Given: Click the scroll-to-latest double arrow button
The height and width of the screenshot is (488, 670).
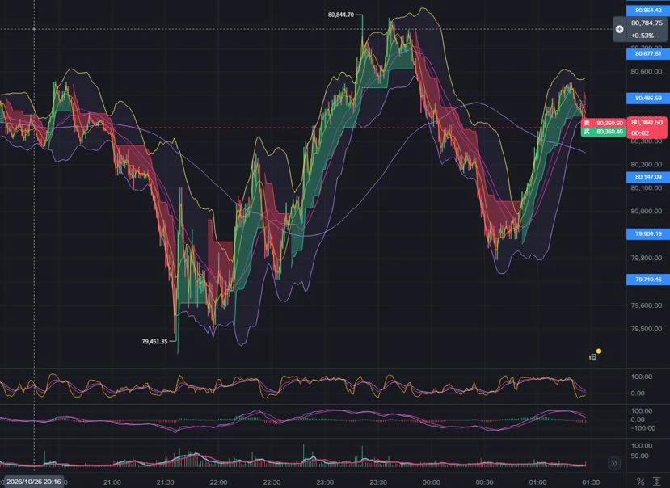Looking at the screenshot, I should coord(614,463).
